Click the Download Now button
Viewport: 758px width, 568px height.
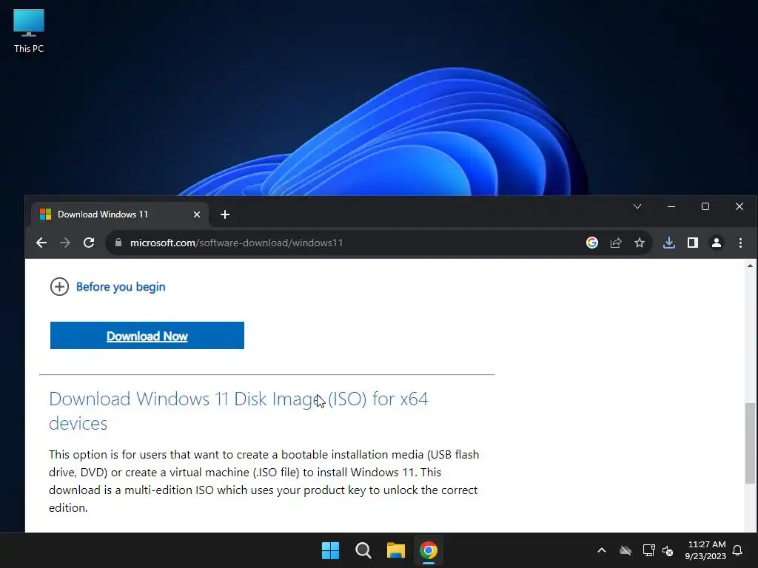147,335
